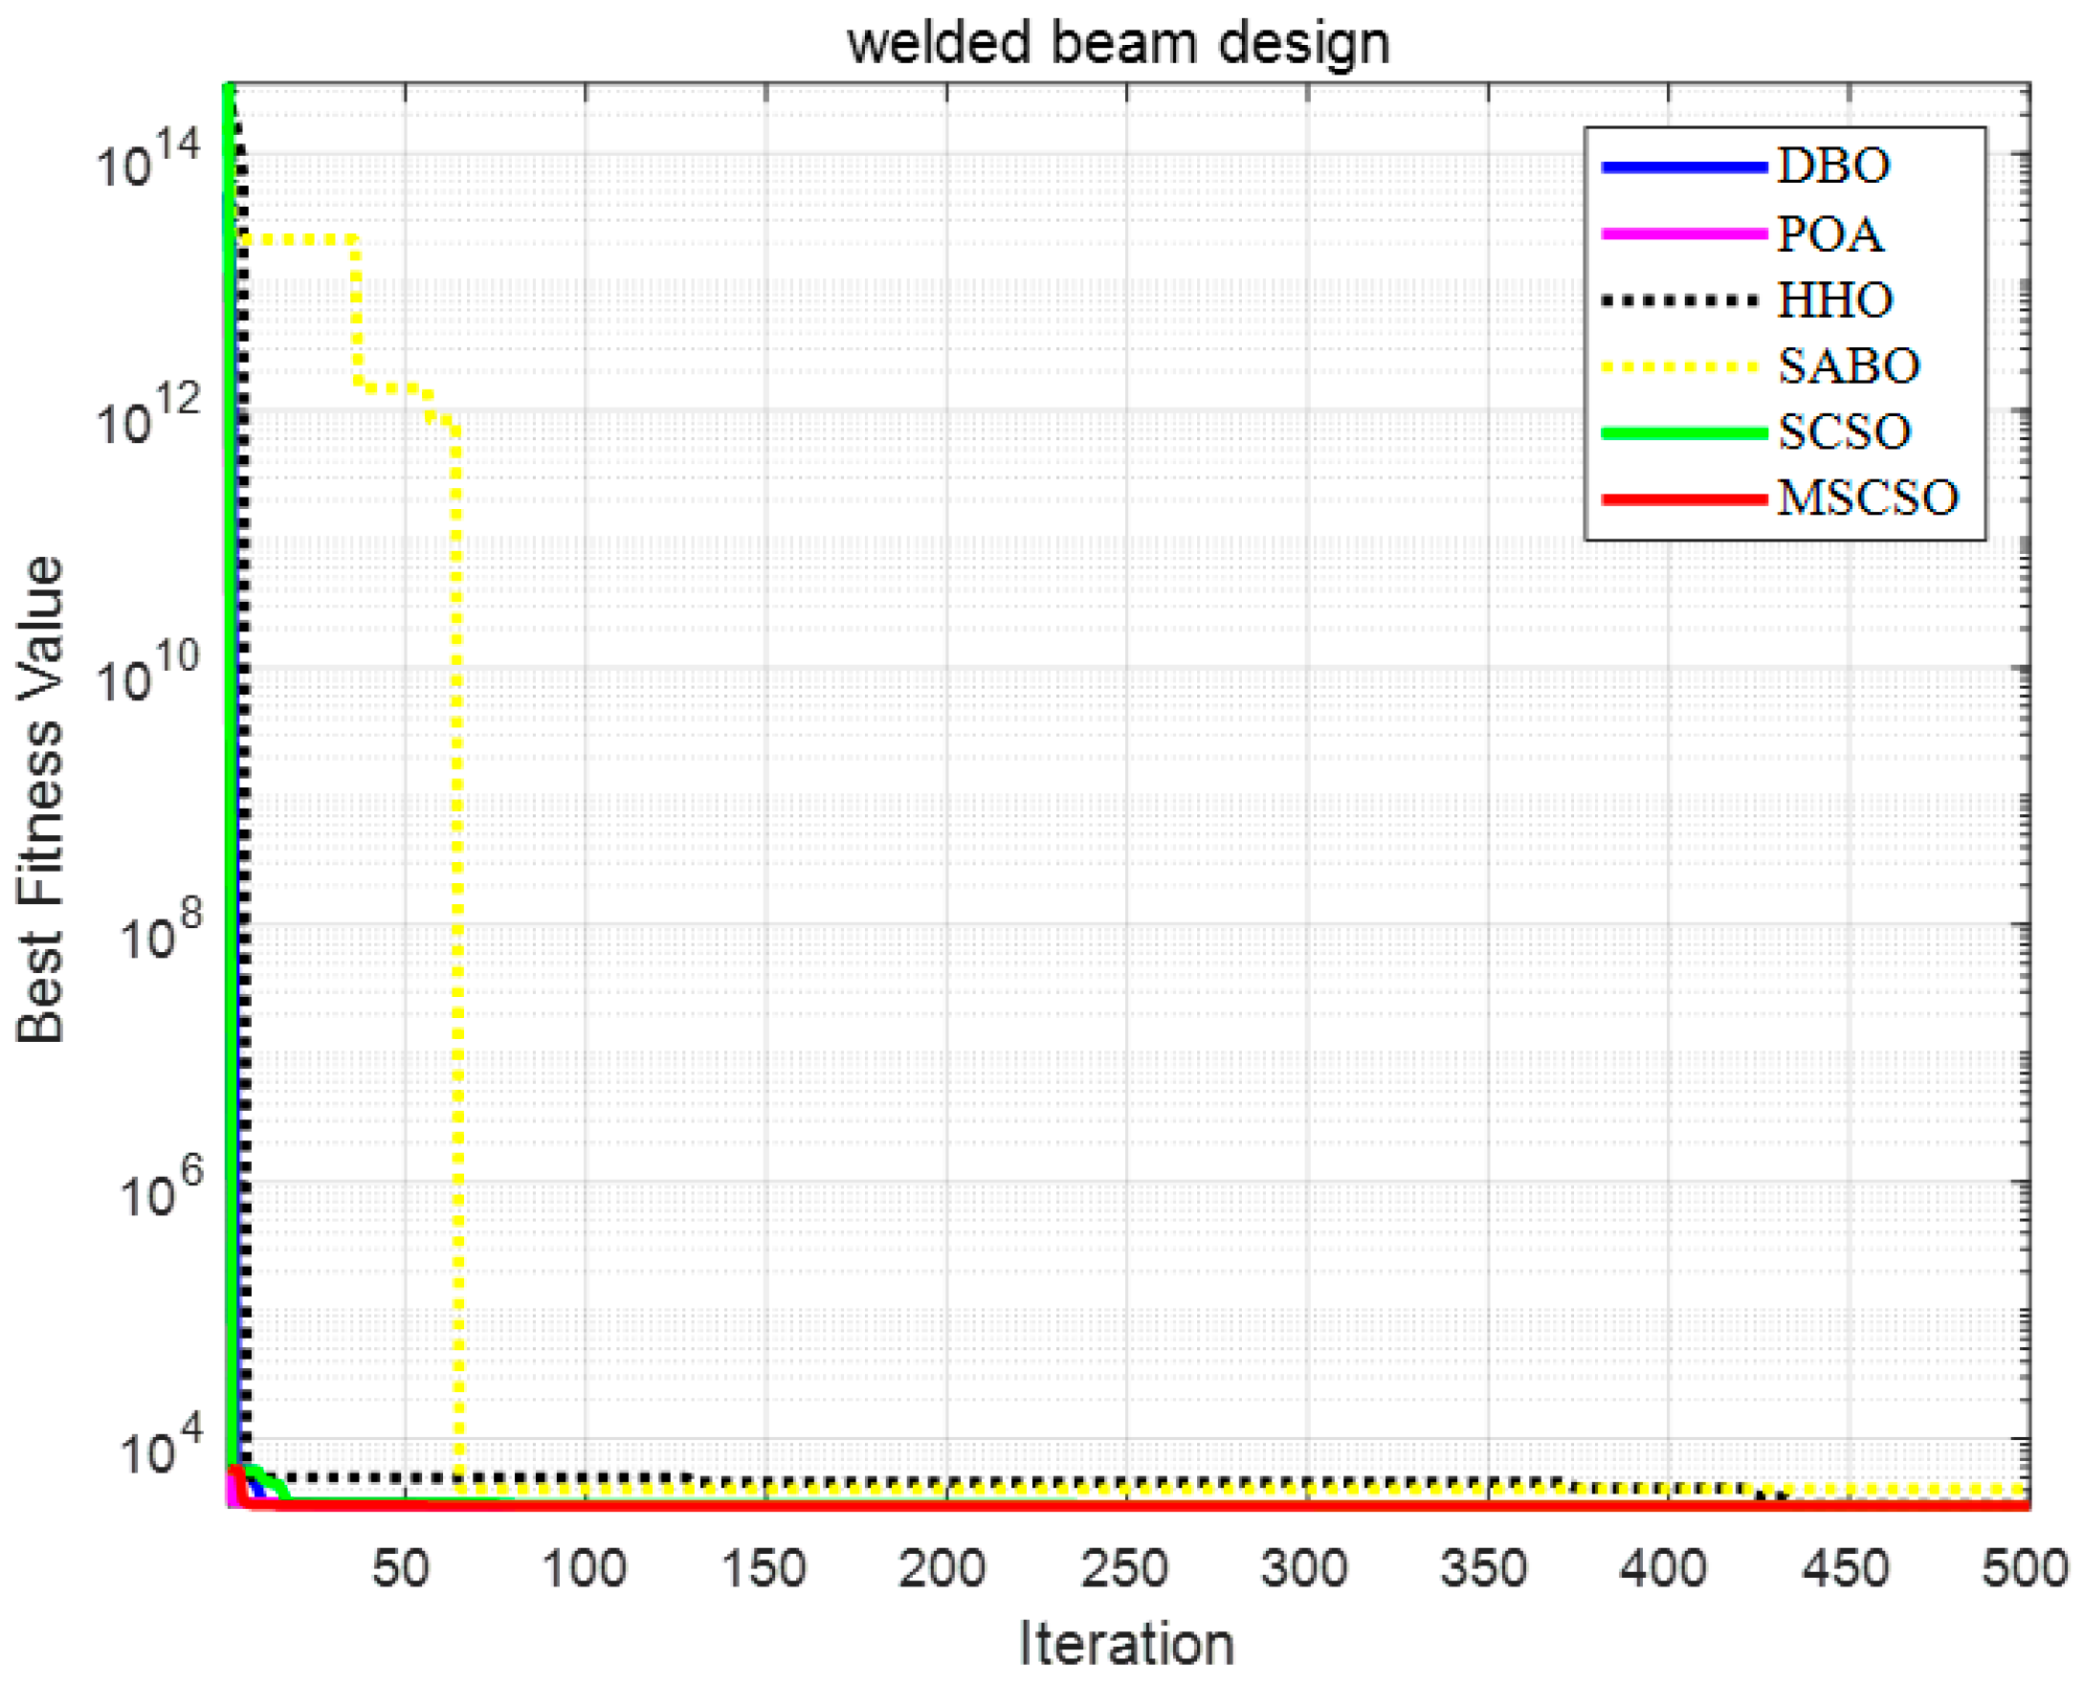Click the MSCSO red legend line
The image size is (2084, 1683).
pos(1683,499)
